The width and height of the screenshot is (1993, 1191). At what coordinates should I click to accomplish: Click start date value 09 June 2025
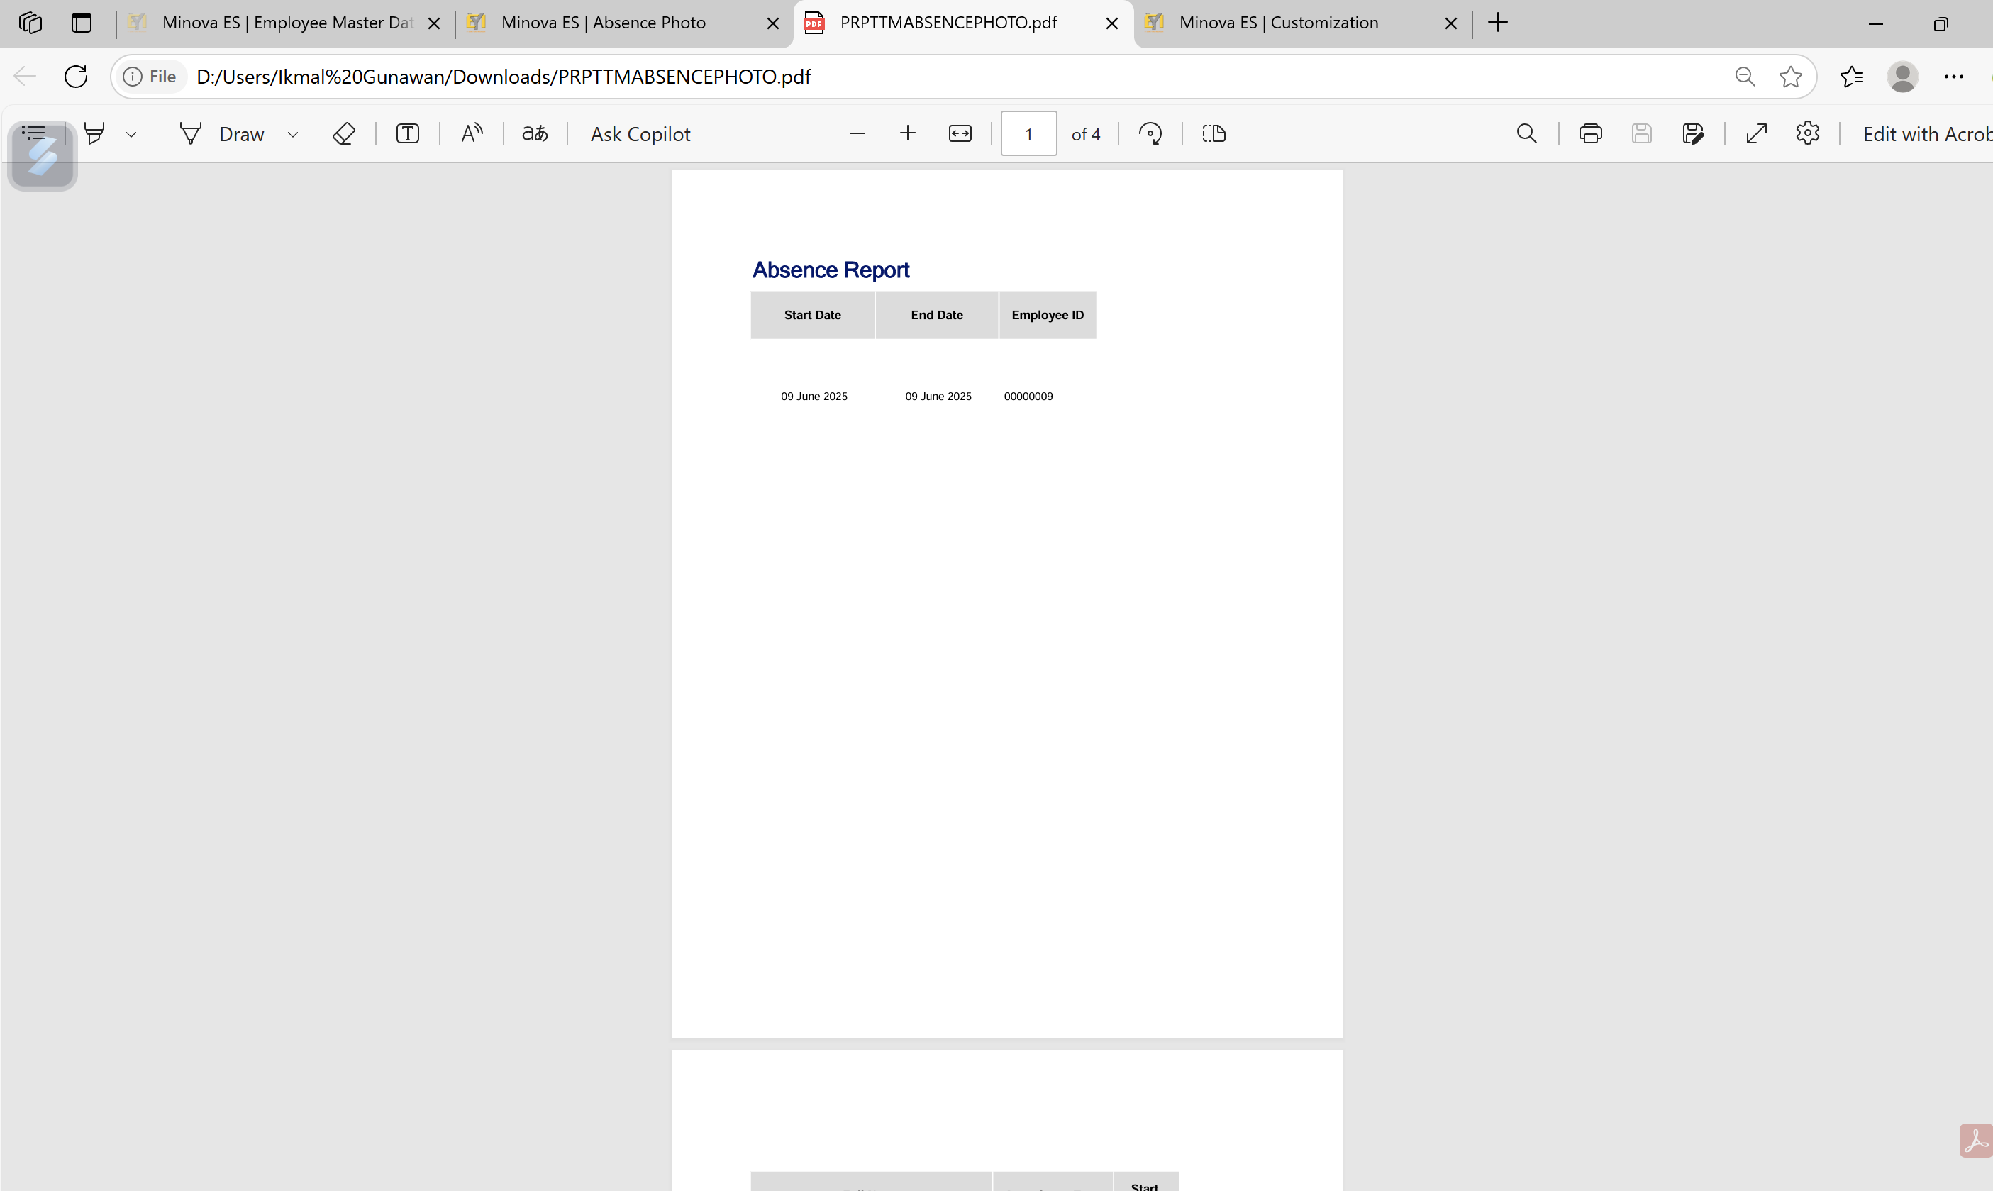point(814,397)
